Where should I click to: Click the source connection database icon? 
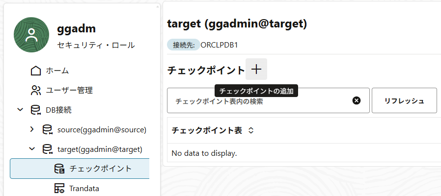tap(47, 129)
